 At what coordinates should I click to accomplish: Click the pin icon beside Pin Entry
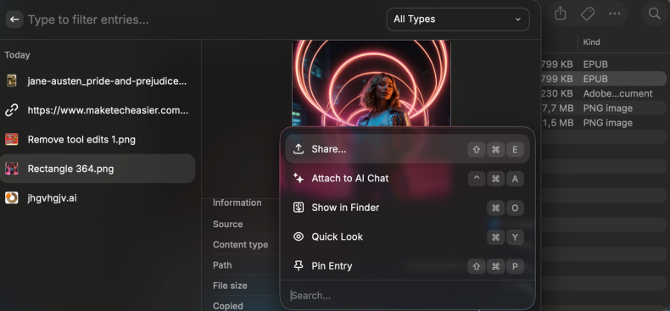point(299,266)
